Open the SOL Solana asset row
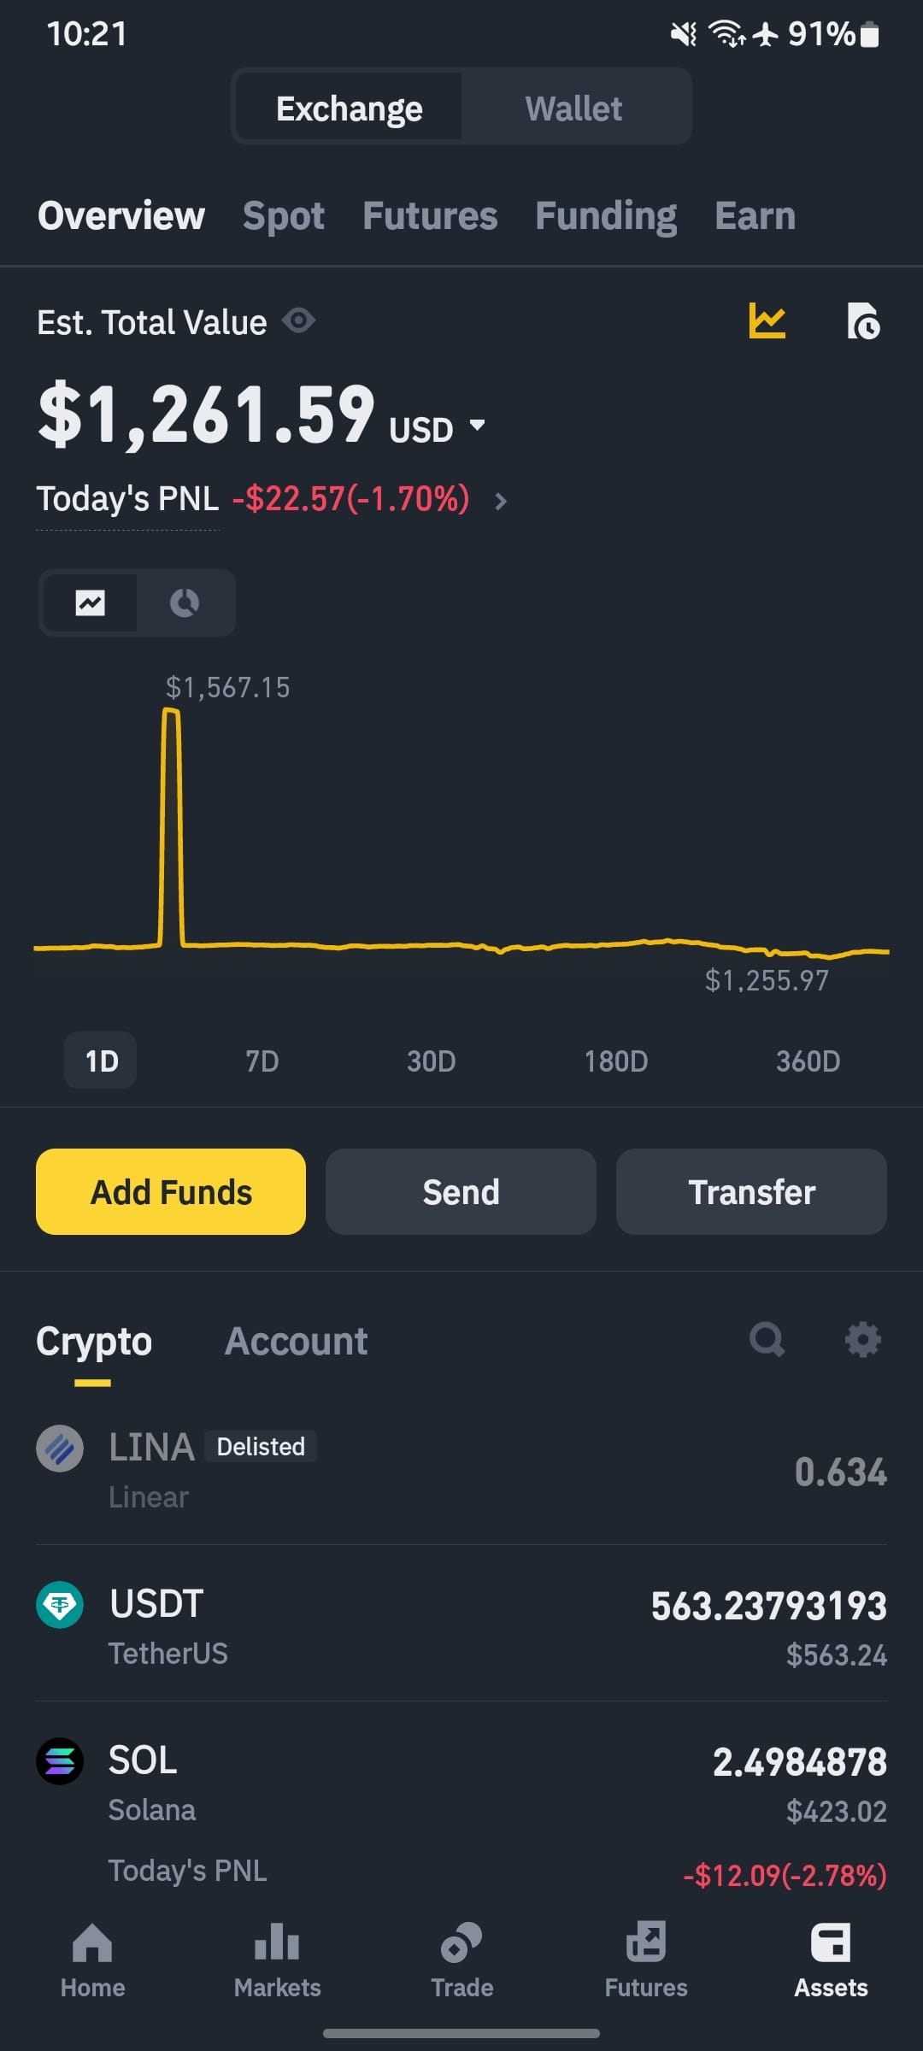The height and width of the screenshot is (2051, 923). pos(461,1814)
